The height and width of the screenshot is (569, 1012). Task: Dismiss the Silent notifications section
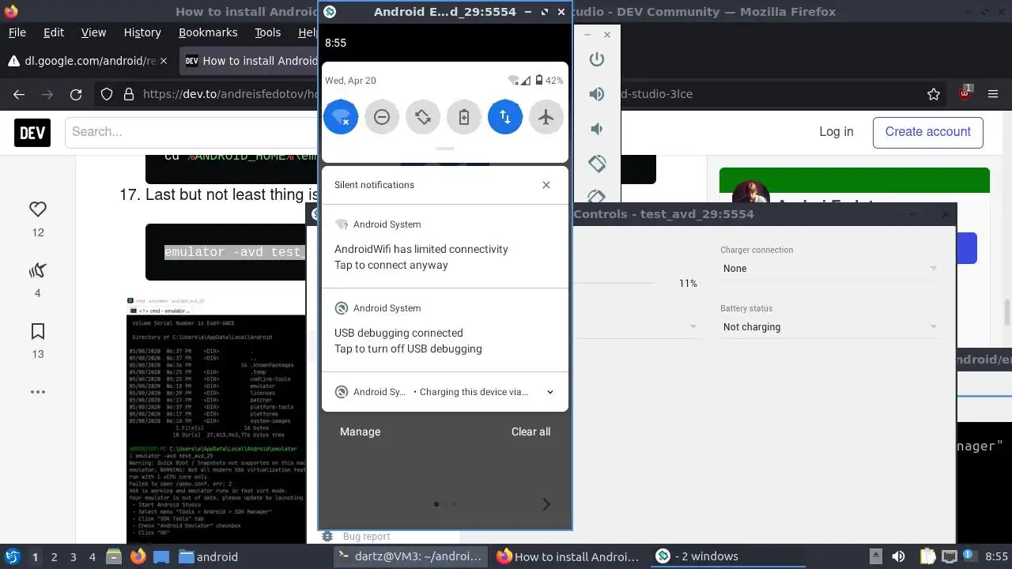pyautogui.click(x=546, y=185)
